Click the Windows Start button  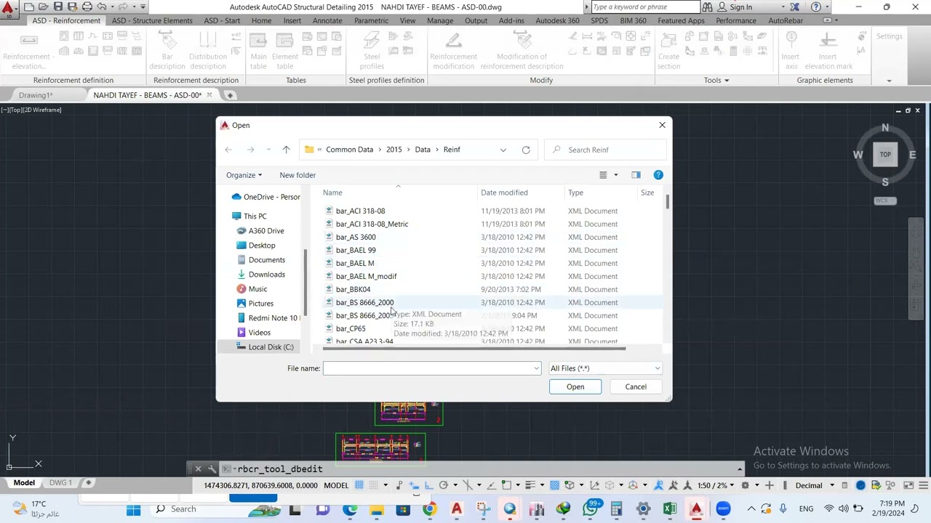(134, 509)
